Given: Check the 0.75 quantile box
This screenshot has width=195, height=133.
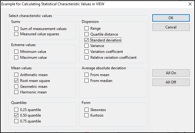Looking at the screenshot, I should pos(16,121).
